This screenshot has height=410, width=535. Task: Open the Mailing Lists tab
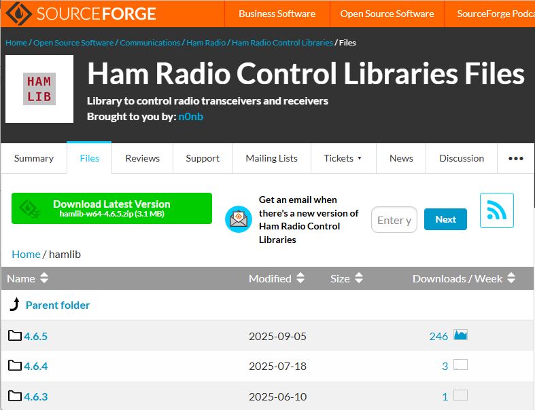[x=271, y=158]
